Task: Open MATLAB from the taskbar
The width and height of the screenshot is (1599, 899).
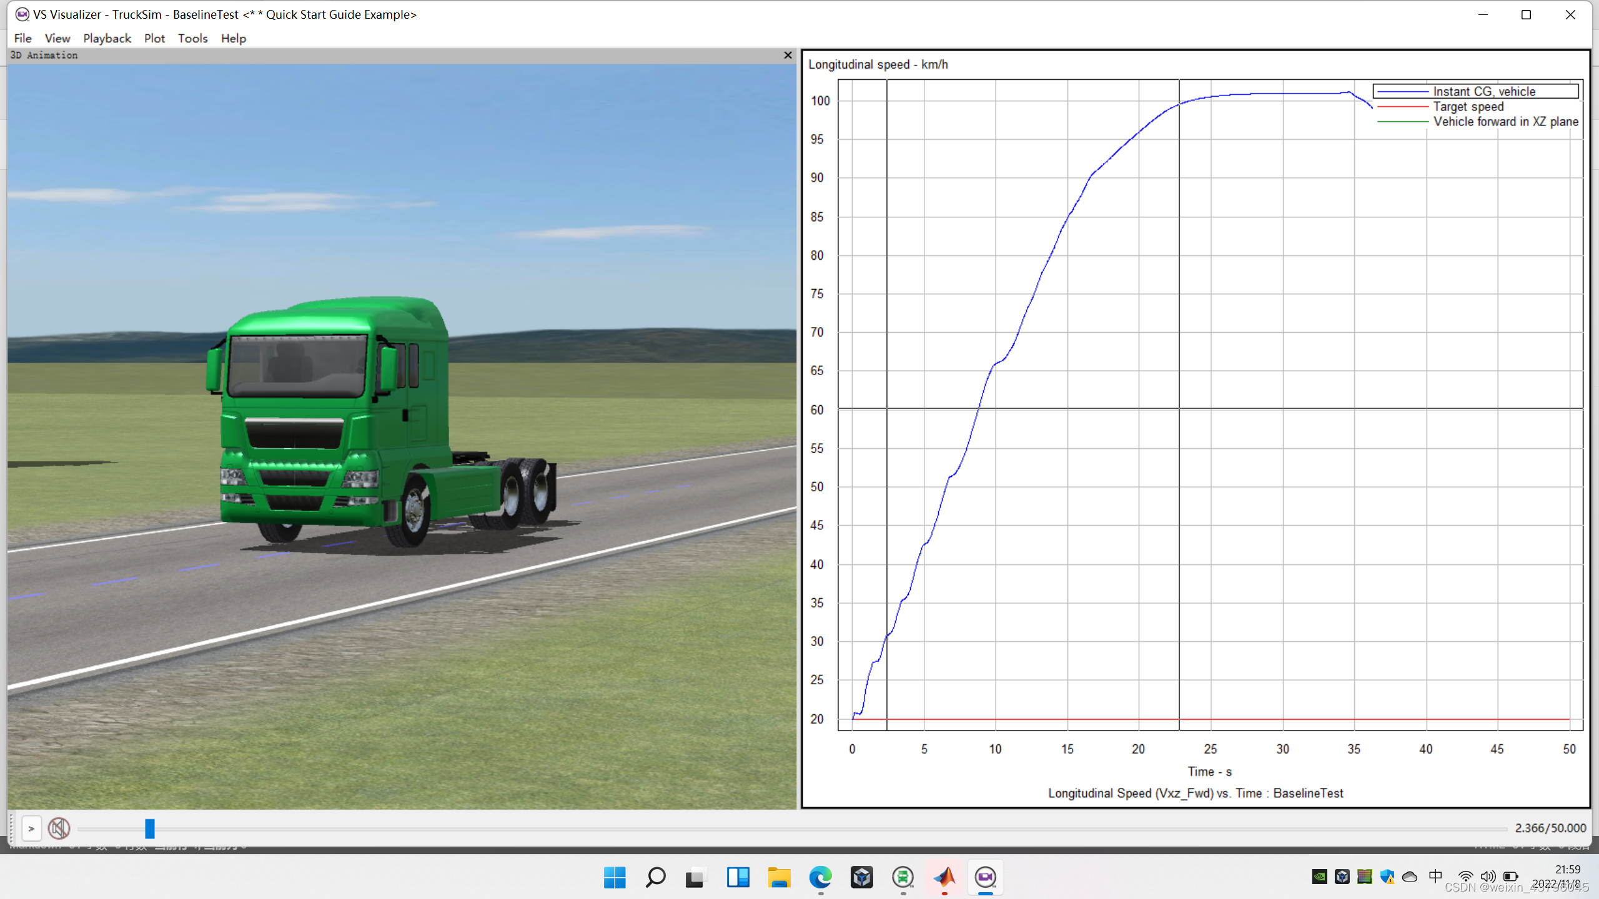Action: 945,877
